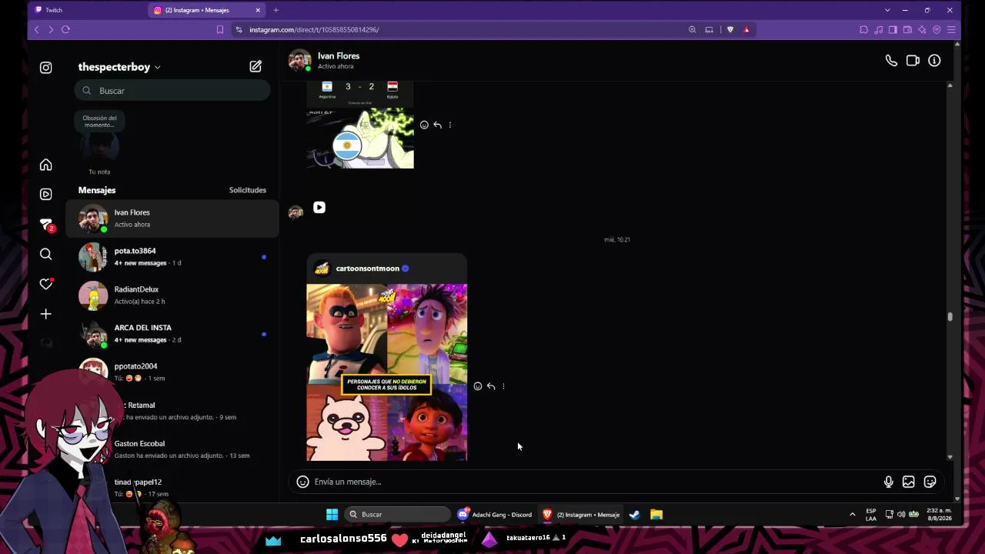
Task: Reply to the Argentina 3-2 meme message
Action: 437,125
